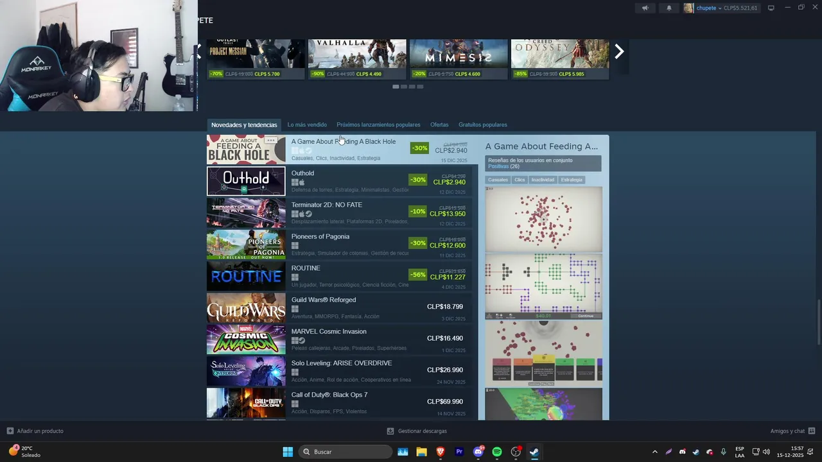
Task: Click Solo Leveling ARISE OVERDRIVE capsule image
Action: (246, 371)
